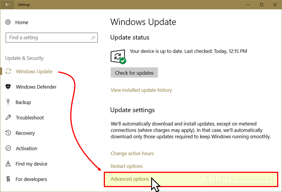Image resolution: width=282 pixels, height=192 pixels.
Task: Click the Troubleshoot wrench icon
Action: coord(8,117)
